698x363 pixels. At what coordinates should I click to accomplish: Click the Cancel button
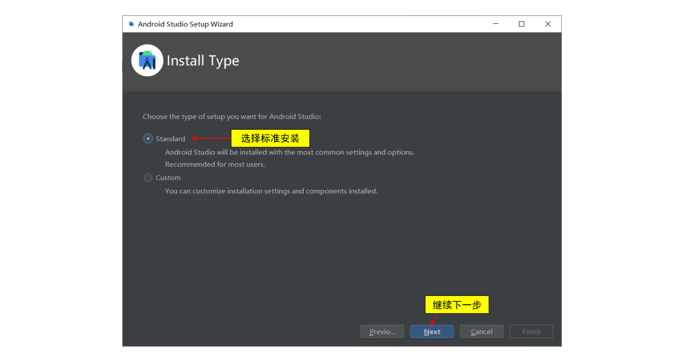(482, 332)
